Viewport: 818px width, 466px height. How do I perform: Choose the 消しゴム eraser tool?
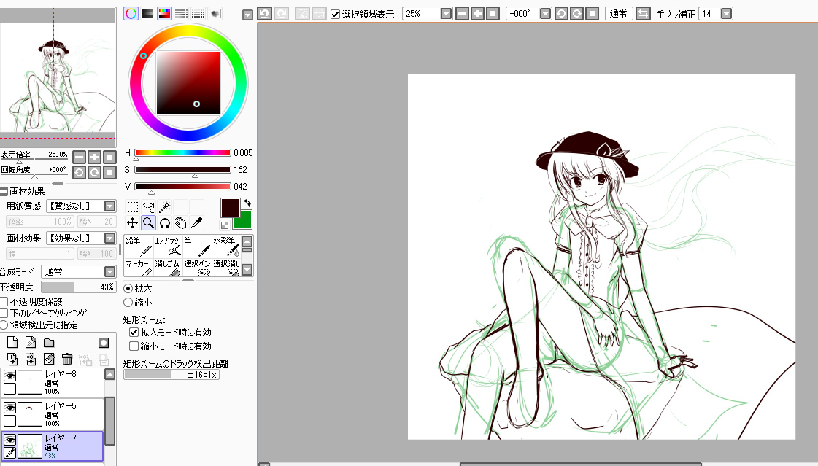coord(167,267)
